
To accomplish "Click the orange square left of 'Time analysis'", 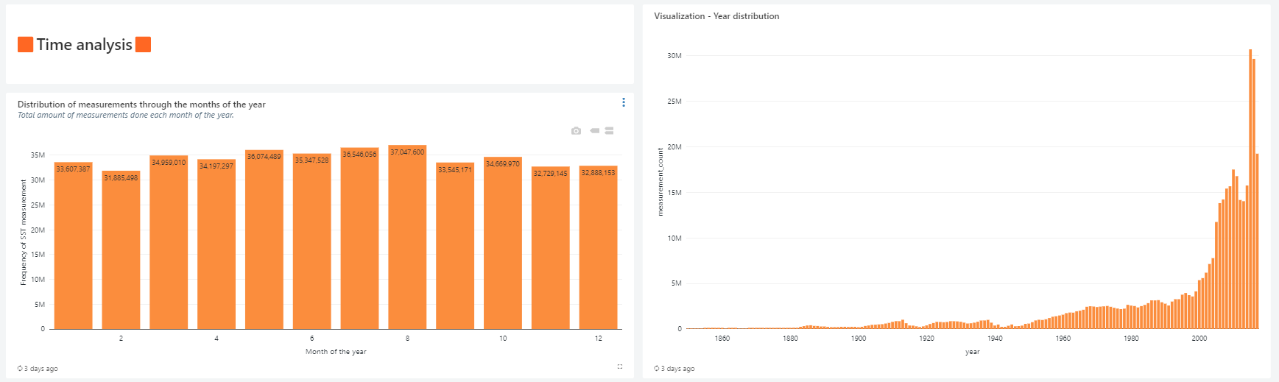I will pyautogui.click(x=26, y=45).
